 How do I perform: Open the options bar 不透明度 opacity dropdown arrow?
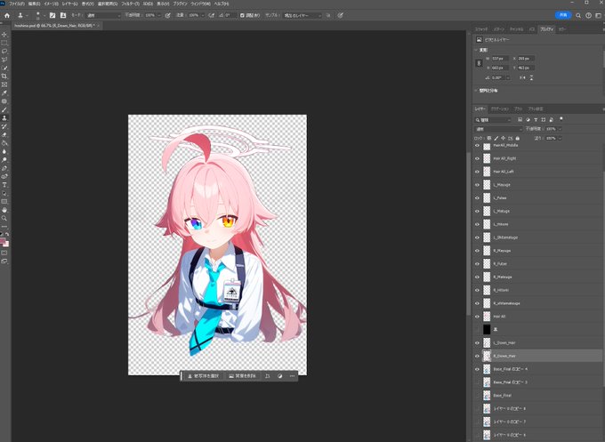158,15
